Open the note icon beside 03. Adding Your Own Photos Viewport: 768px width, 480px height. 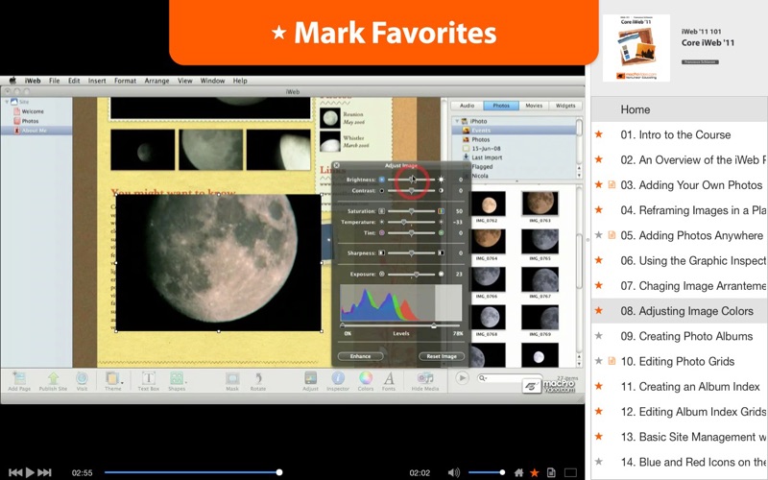(x=612, y=184)
